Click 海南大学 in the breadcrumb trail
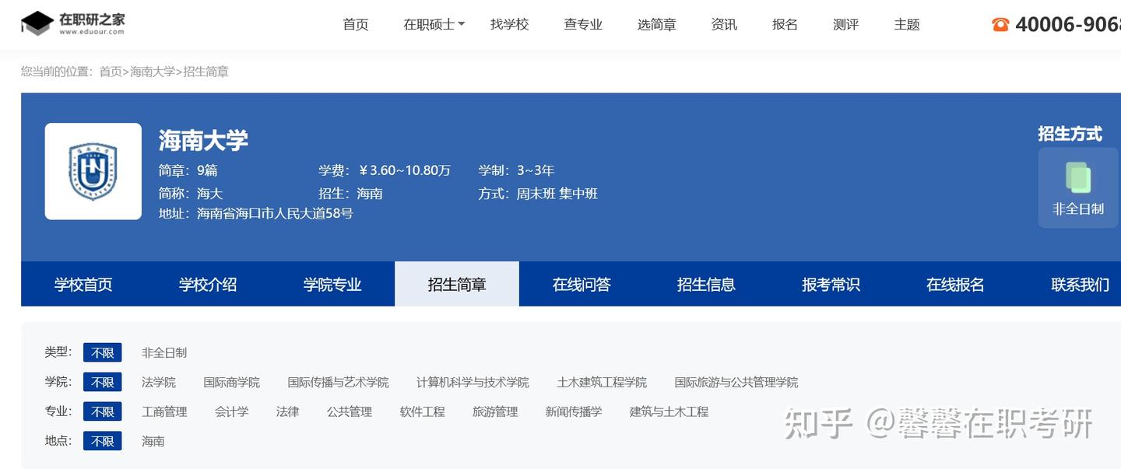 153,72
